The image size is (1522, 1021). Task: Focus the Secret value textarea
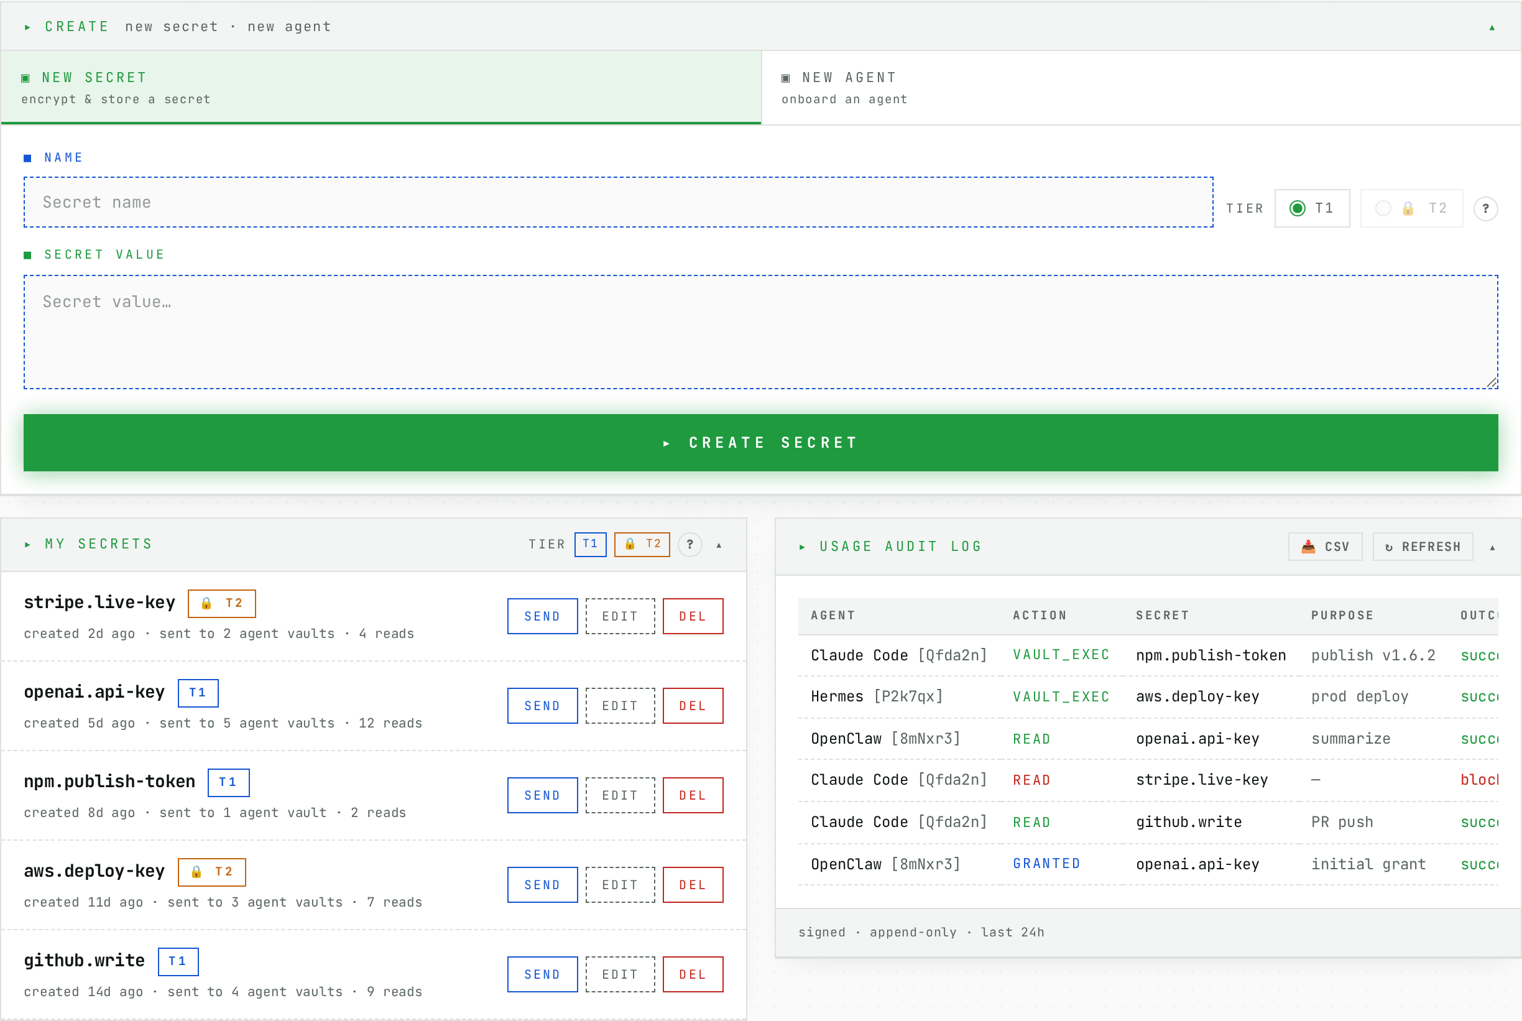tap(760, 332)
